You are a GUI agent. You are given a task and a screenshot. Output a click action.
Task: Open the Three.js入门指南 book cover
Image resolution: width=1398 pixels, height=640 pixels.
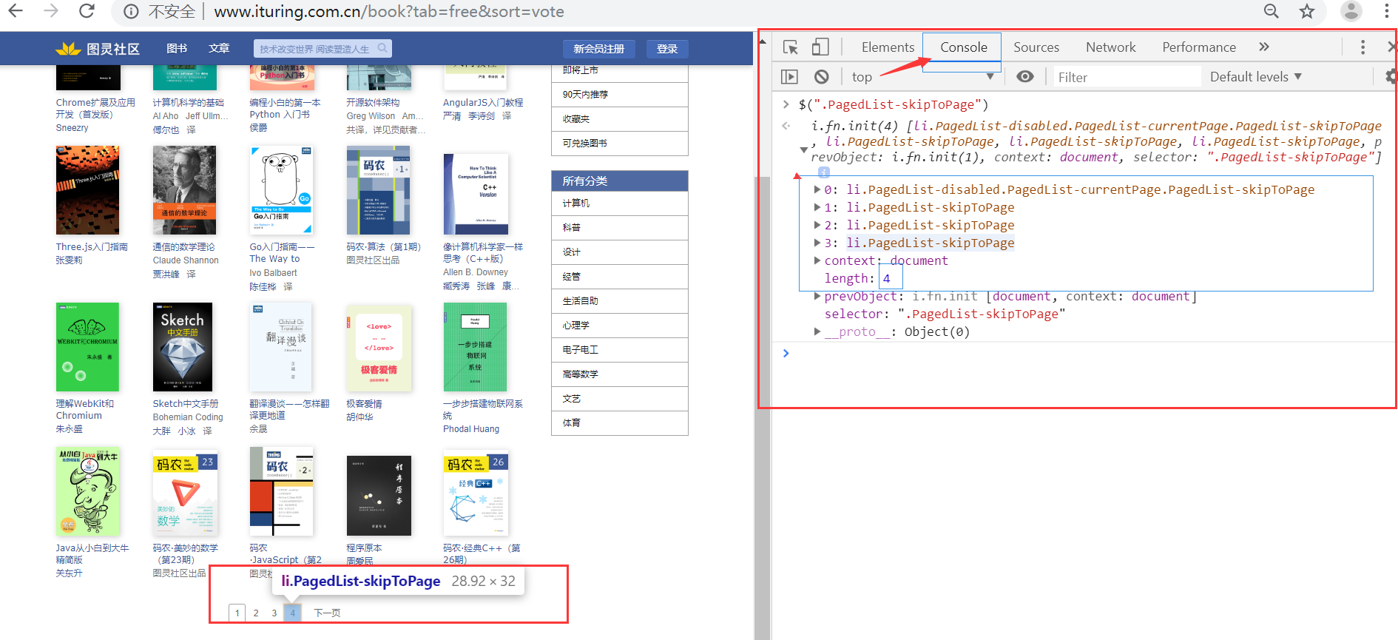point(87,190)
